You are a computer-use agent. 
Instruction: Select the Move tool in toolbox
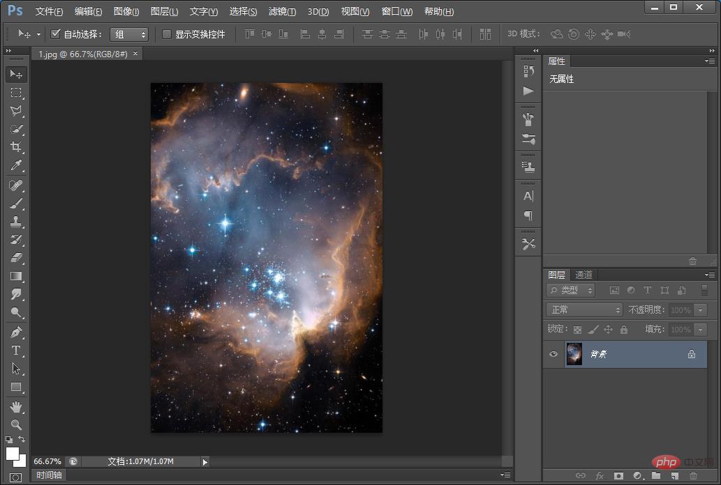tap(16, 75)
